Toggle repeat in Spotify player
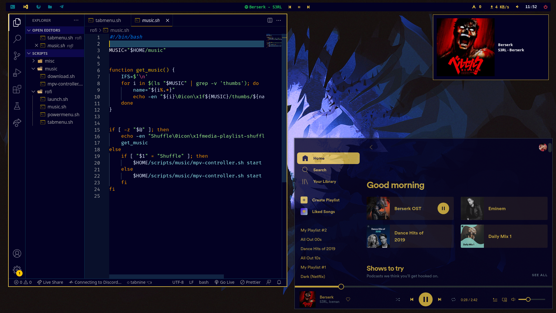The width and height of the screenshot is (556, 313). pos(453,300)
